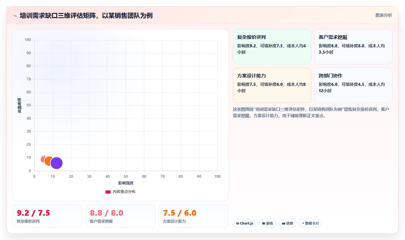The height and width of the screenshot is (240, 405).
Task: Click the 进度 tag icon
Action: click(x=283, y=223)
